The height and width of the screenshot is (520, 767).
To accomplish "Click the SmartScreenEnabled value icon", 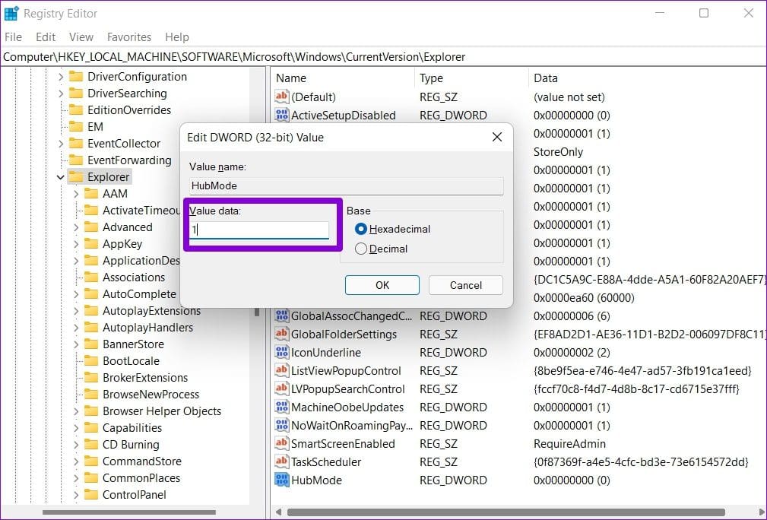I will pos(282,443).
